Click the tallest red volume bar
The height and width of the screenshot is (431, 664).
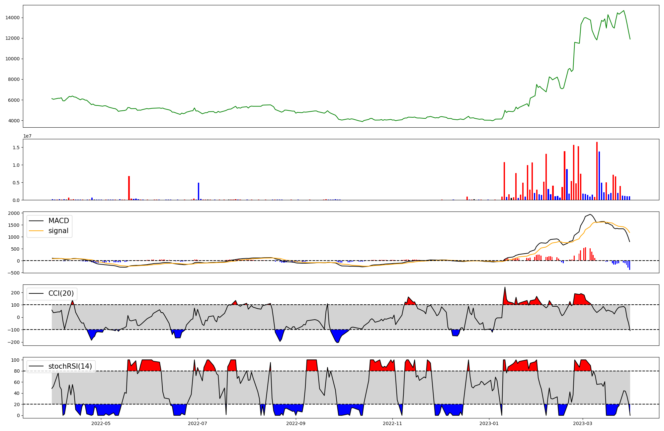click(597, 171)
